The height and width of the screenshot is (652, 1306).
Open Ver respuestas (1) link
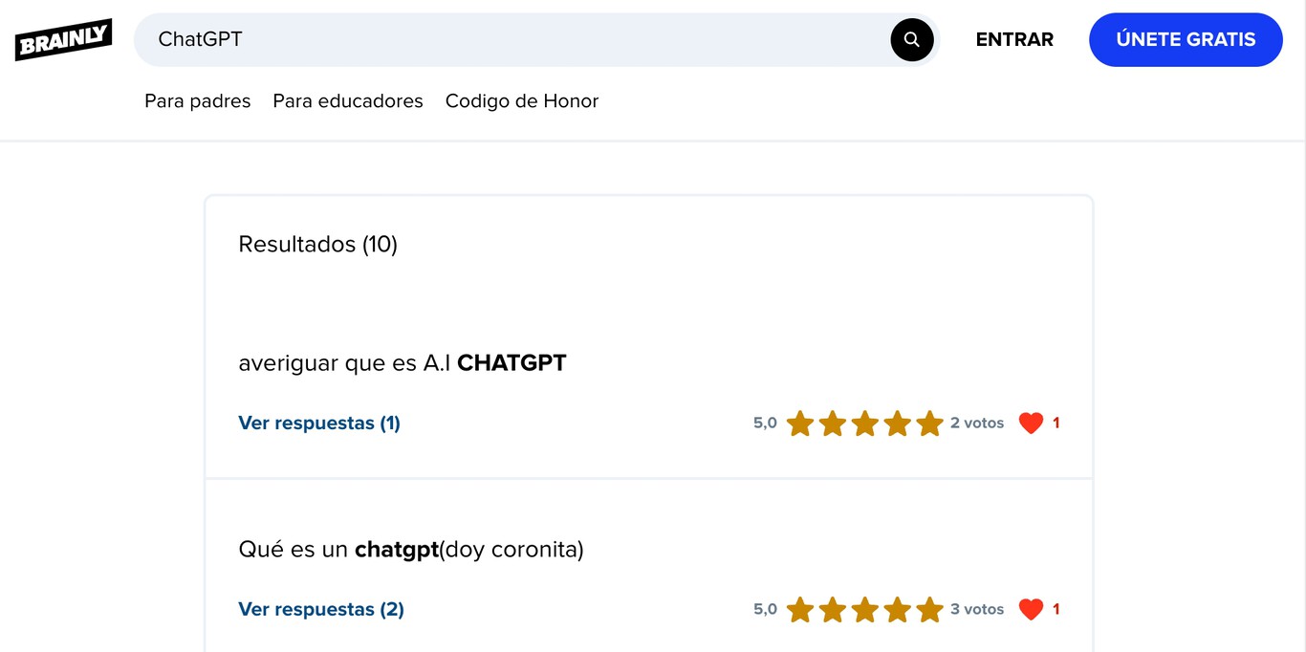[x=319, y=423]
